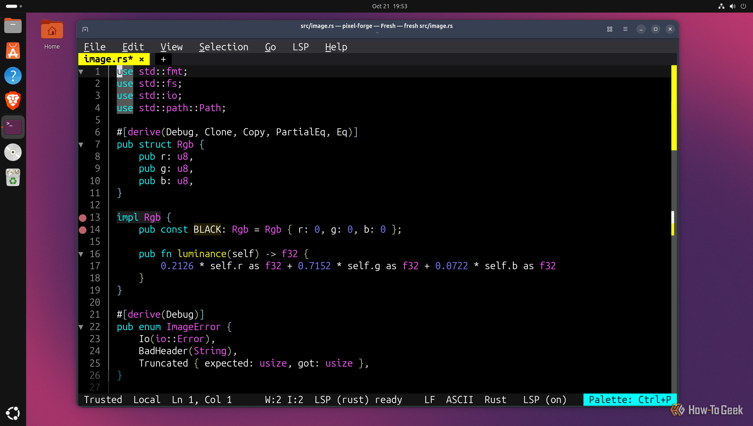Viewport: 753px width, 426px height.
Task: Open the Selection menu
Action: pos(224,47)
